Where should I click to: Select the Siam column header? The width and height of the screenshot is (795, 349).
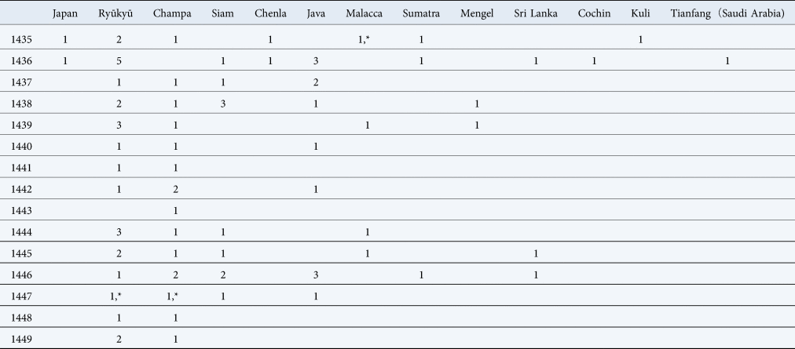223,14
